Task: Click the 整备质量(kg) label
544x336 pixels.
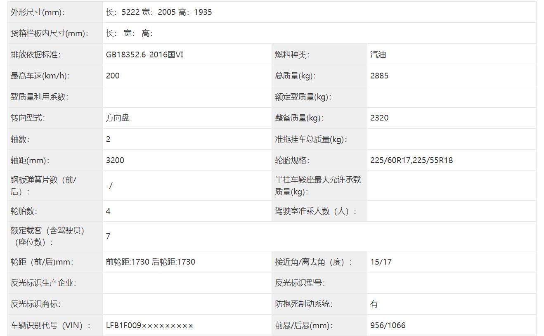Action: [x=299, y=118]
